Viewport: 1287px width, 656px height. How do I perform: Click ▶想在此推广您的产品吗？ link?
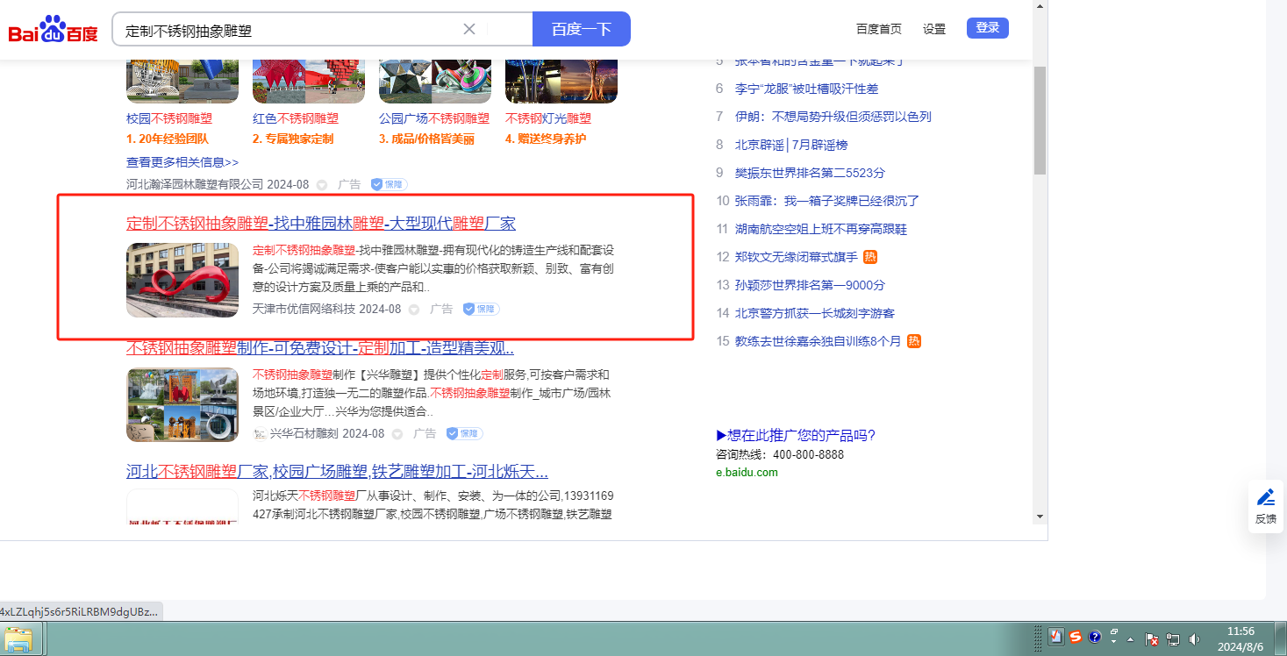coord(796,436)
